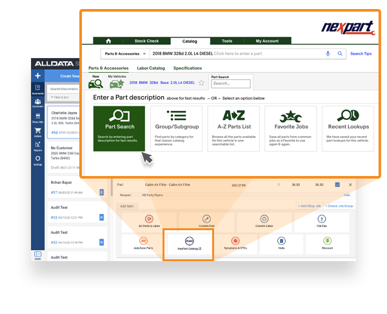
Task: Open the Nexpart Home tab icon
Action: 108,41
